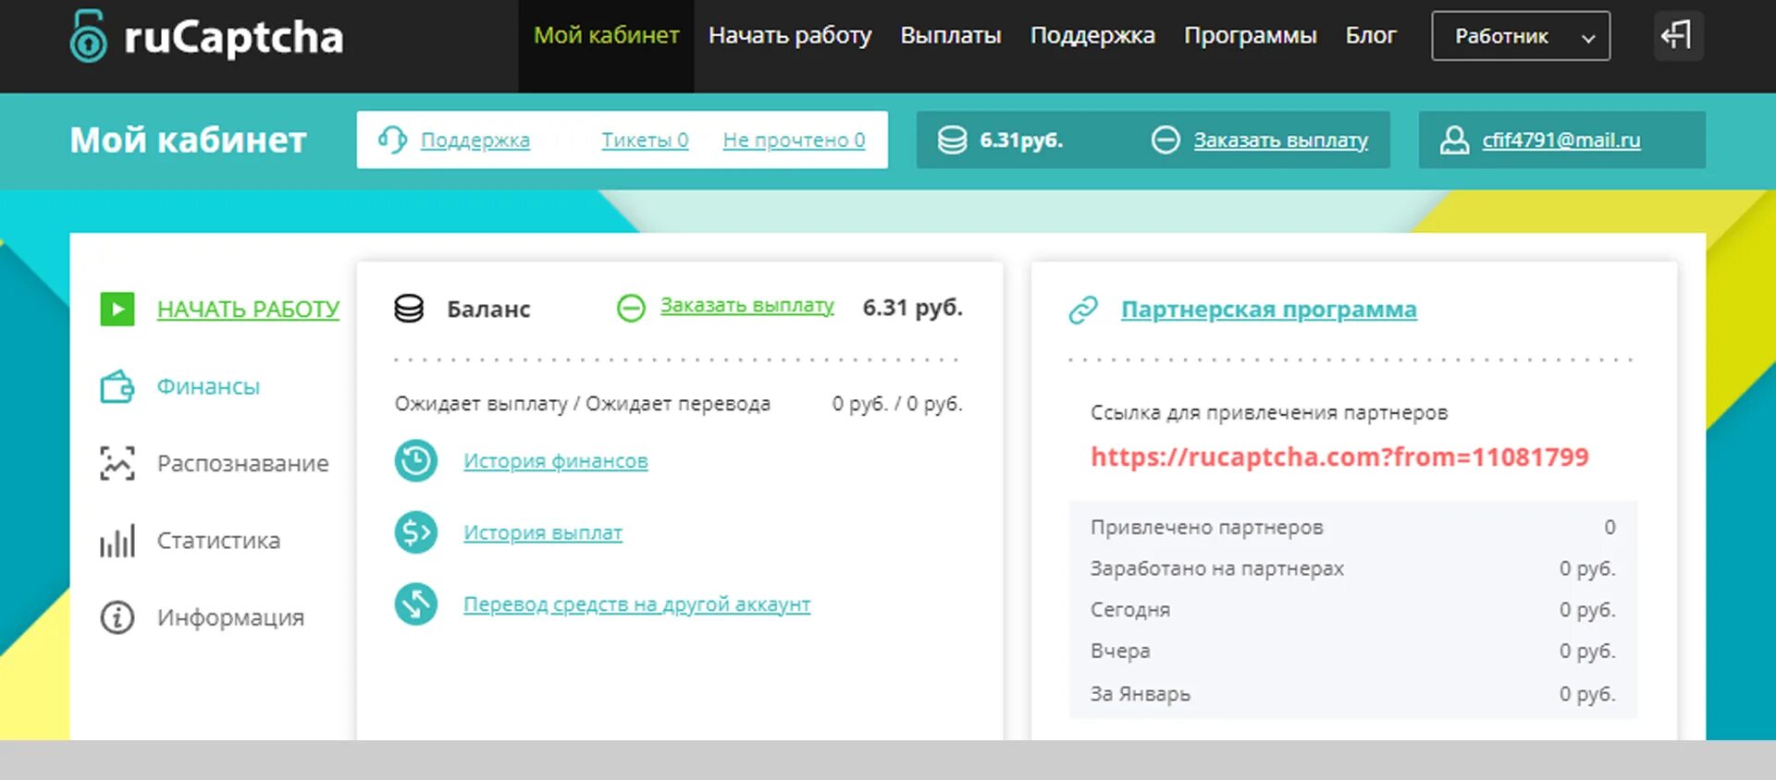1776x780 pixels.
Task: Open История выплат link
Action: coord(543,532)
